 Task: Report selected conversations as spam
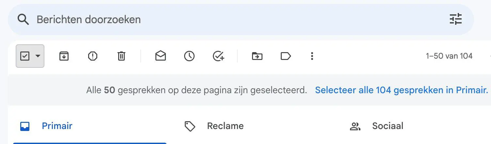pyautogui.click(x=93, y=56)
